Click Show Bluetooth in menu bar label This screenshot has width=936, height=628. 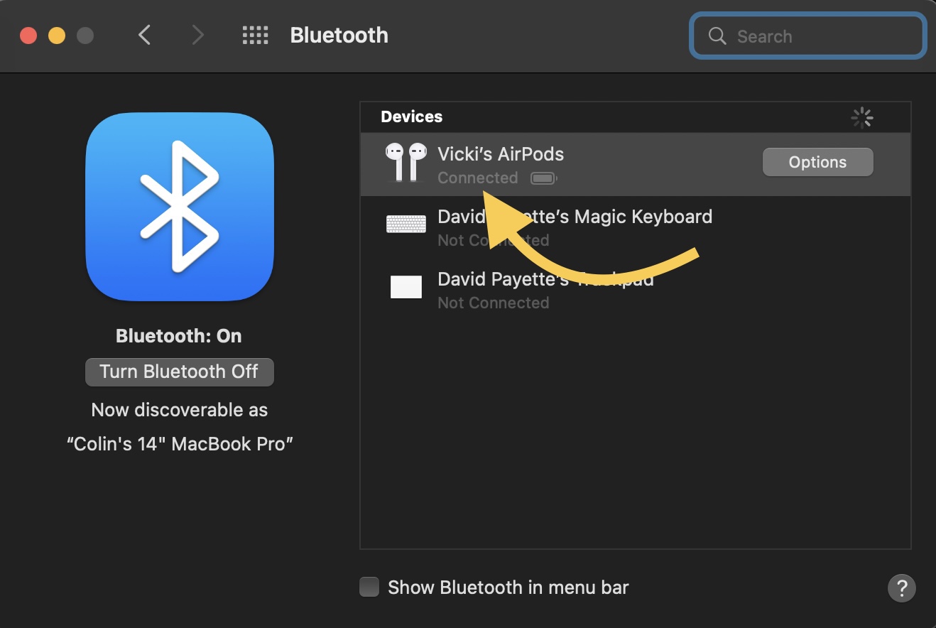[508, 588]
